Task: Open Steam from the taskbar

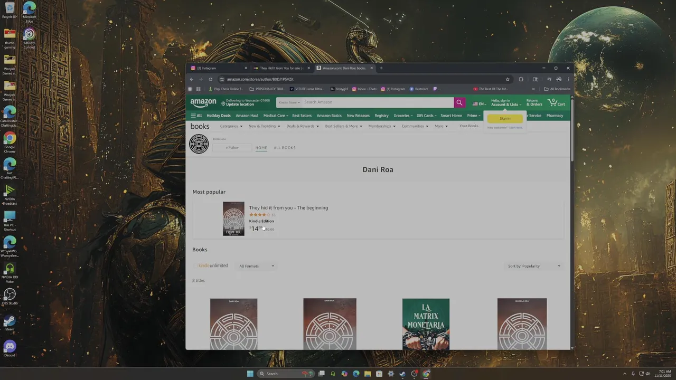Action: [402, 374]
